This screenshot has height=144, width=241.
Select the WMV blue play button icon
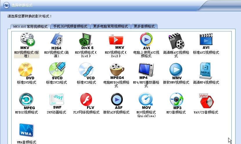176,71
